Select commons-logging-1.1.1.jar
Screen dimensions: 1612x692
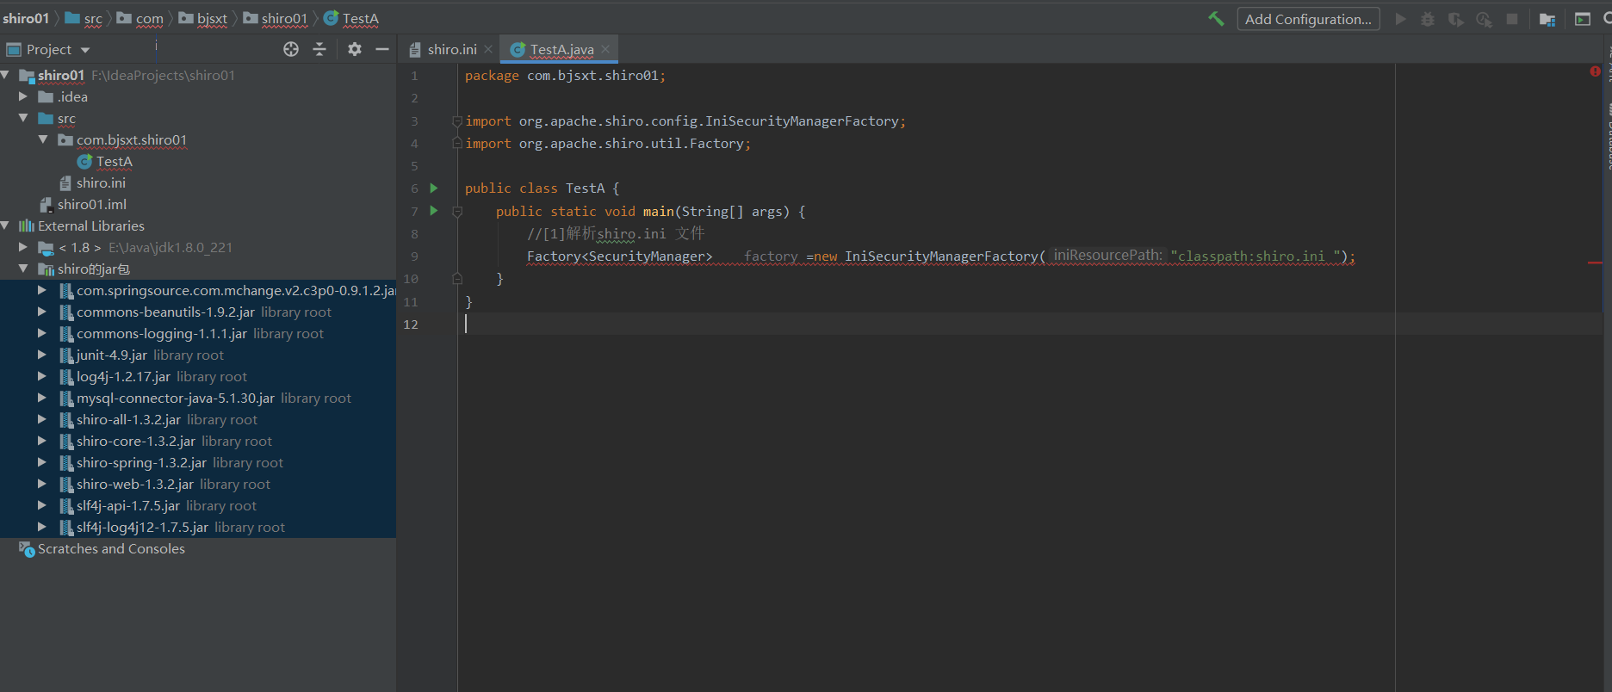click(x=162, y=334)
